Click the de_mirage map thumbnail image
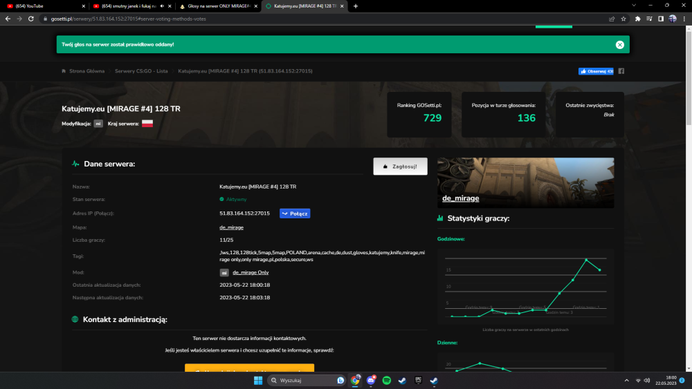692x389 pixels. [x=525, y=183]
